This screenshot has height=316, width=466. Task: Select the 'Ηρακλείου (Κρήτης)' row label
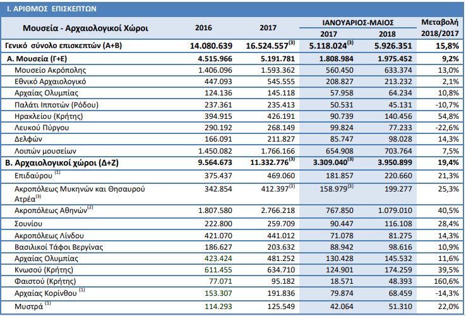click(x=49, y=116)
